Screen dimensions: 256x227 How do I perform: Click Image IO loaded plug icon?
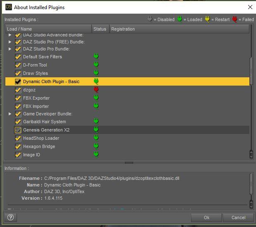pyautogui.click(x=96, y=154)
